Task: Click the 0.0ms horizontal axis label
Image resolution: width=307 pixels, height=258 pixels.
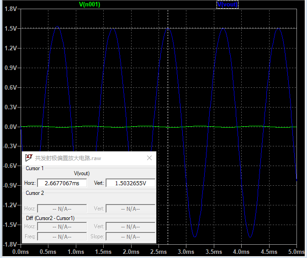Action: coord(21,252)
